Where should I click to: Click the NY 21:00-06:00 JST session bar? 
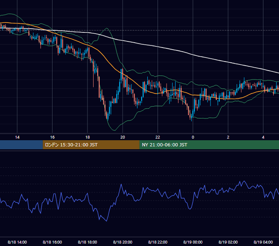click(x=209, y=145)
